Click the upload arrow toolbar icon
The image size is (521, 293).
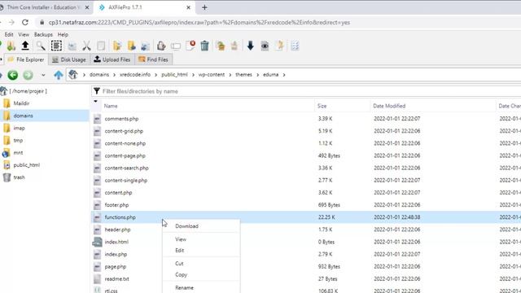pos(25,46)
